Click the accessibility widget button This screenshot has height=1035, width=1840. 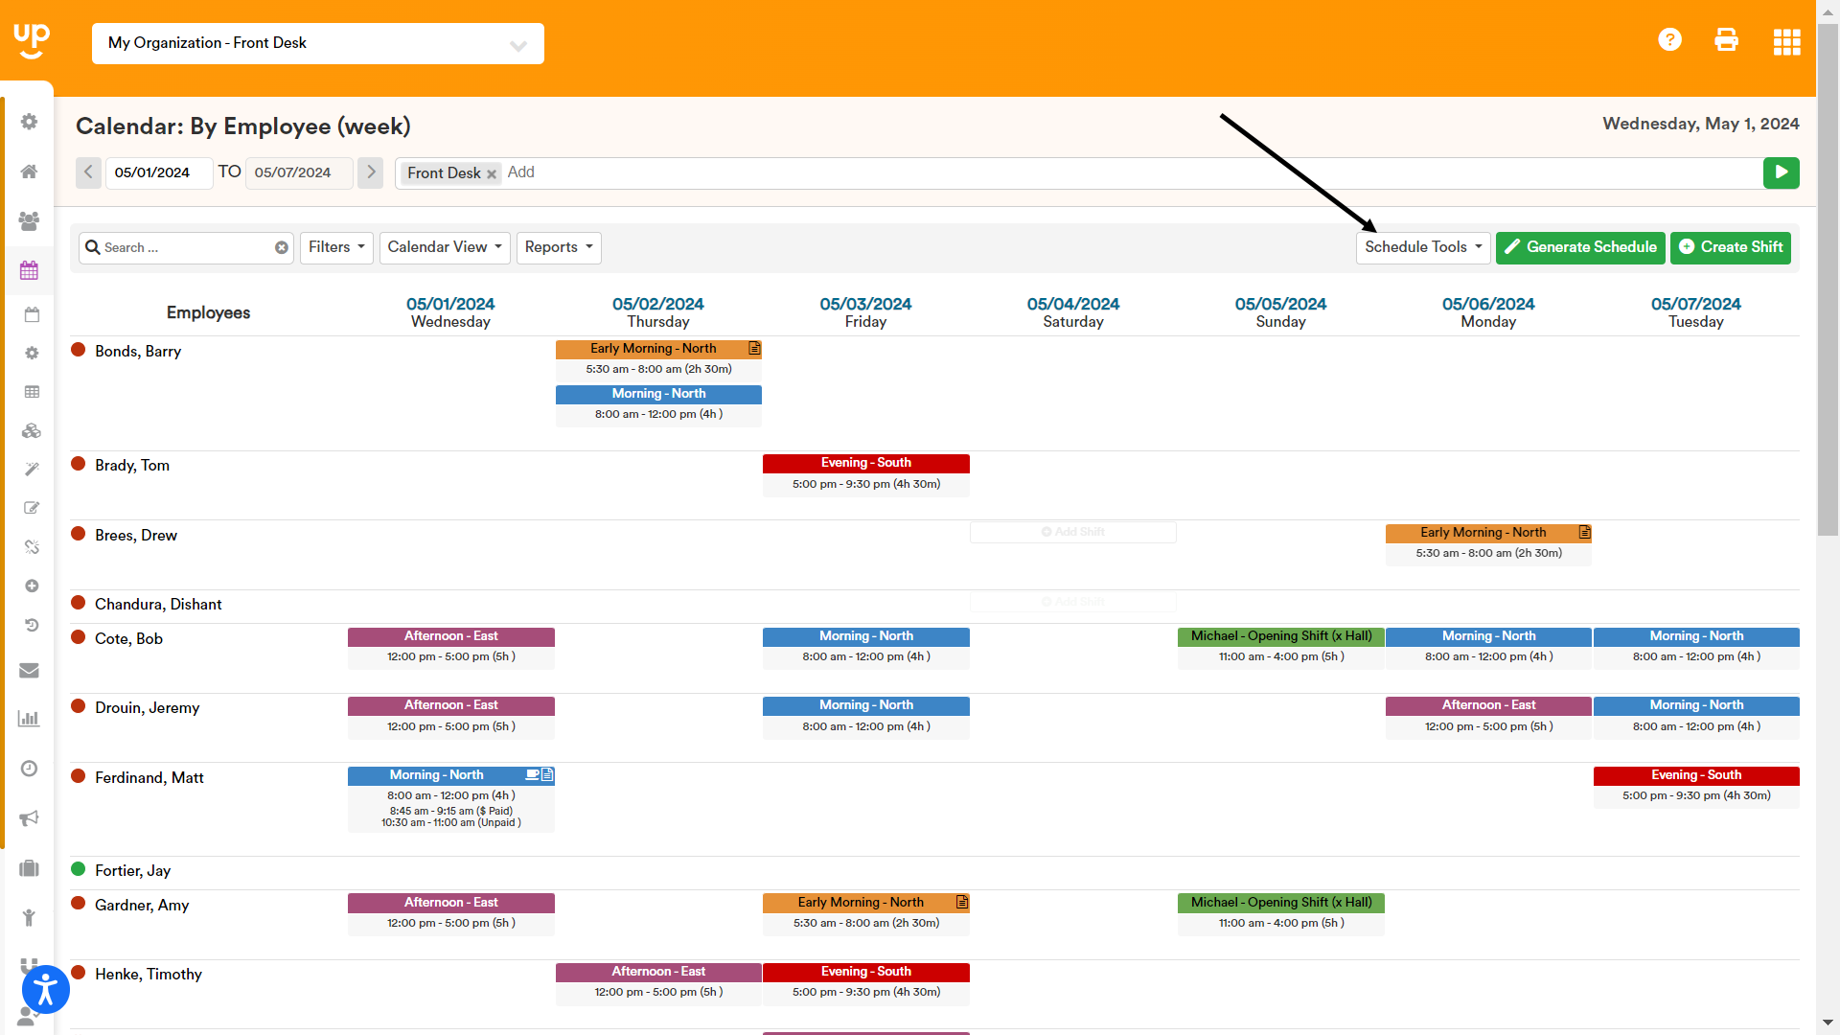click(x=45, y=989)
